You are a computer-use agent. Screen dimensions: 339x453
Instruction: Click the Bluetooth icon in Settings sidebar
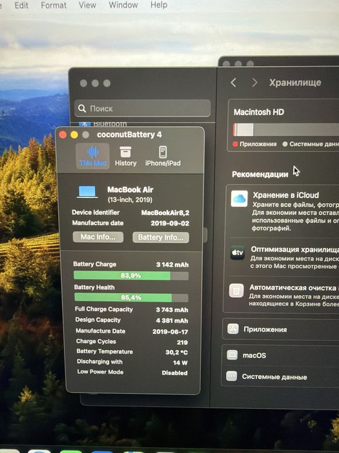pos(85,124)
